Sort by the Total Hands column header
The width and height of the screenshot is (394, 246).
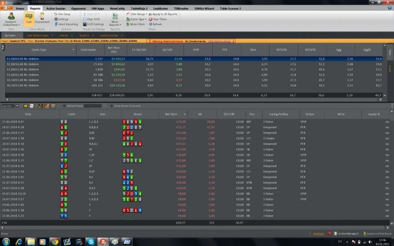(90, 50)
